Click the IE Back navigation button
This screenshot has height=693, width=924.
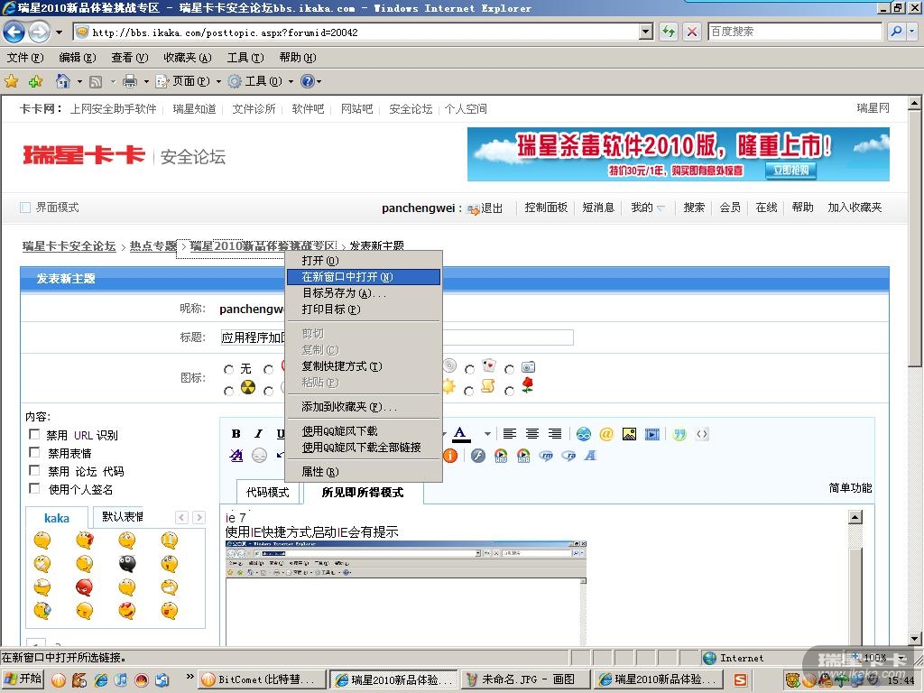coord(14,32)
